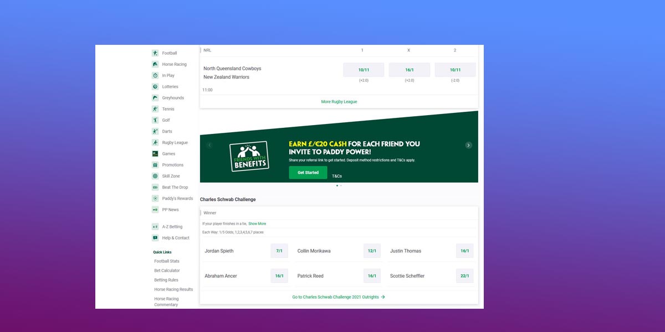Open Bet Calculator quick link
This screenshot has height=332, width=665.
point(167,271)
